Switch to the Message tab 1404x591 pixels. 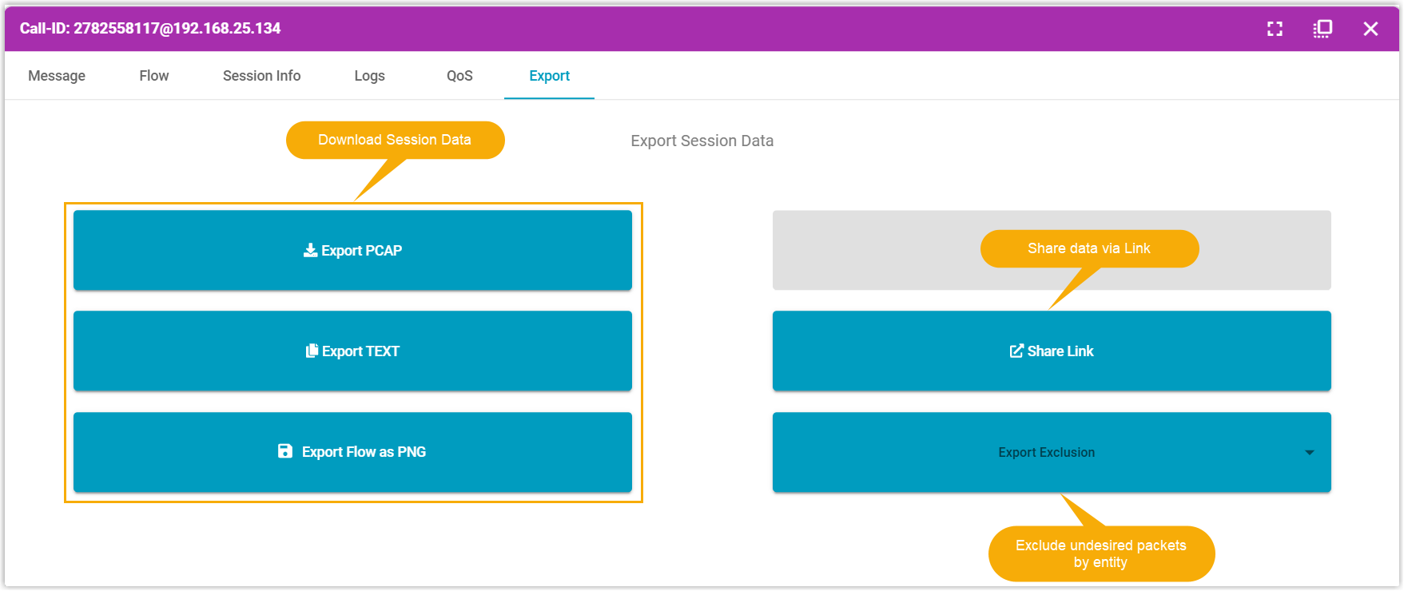57,76
